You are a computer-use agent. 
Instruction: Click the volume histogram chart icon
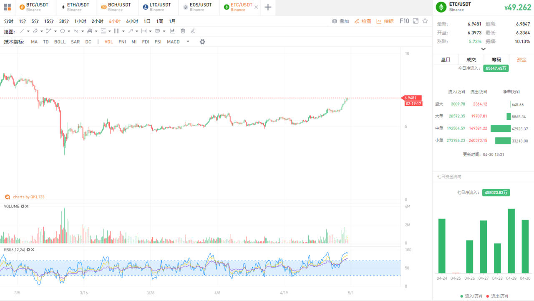(173, 31)
